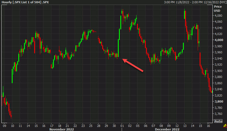Click the 13 December date tick

(x=185, y=126)
